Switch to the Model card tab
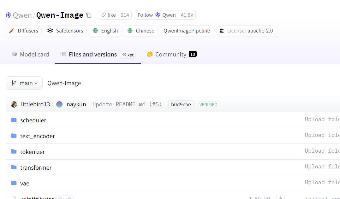The width and height of the screenshot is (340, 199). tap(30, 54)
